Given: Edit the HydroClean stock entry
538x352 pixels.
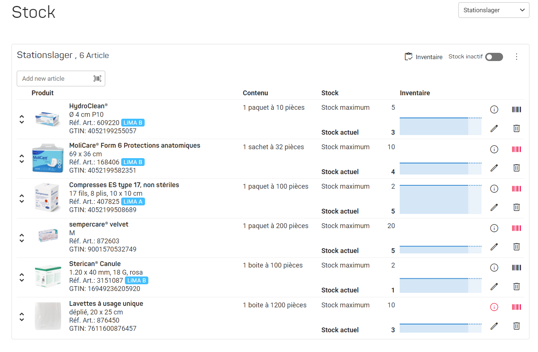Looking at the screenshot, I should 494,128.
